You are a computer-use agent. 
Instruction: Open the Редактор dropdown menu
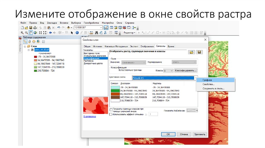(x=129, y=33)
